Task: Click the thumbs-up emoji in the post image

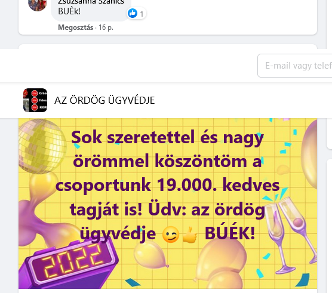Action: click(x=190, y=235)
